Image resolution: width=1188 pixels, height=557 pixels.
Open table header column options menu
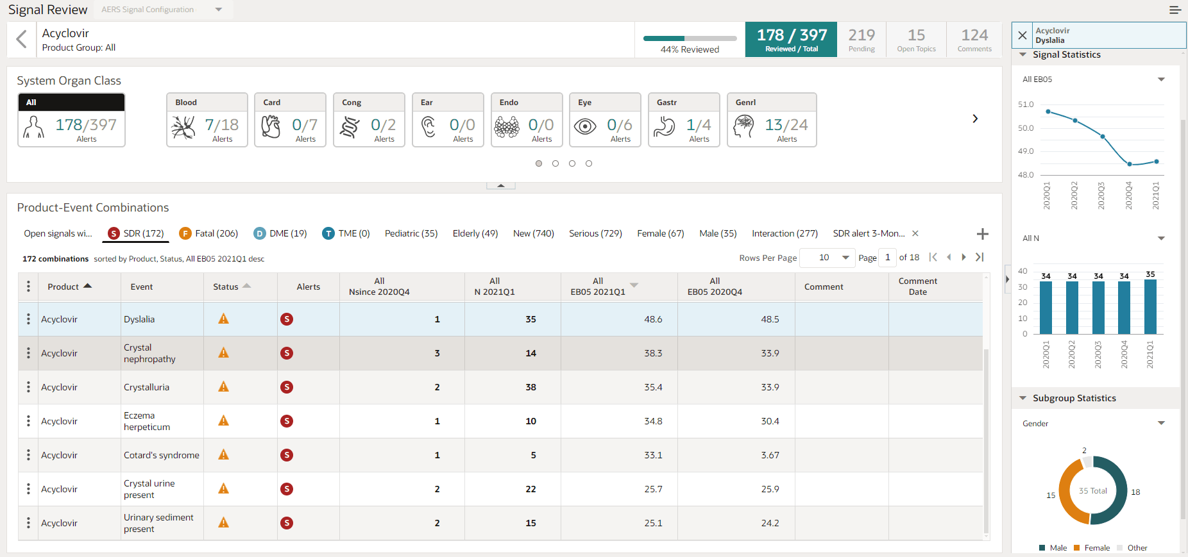coord(28,287)
